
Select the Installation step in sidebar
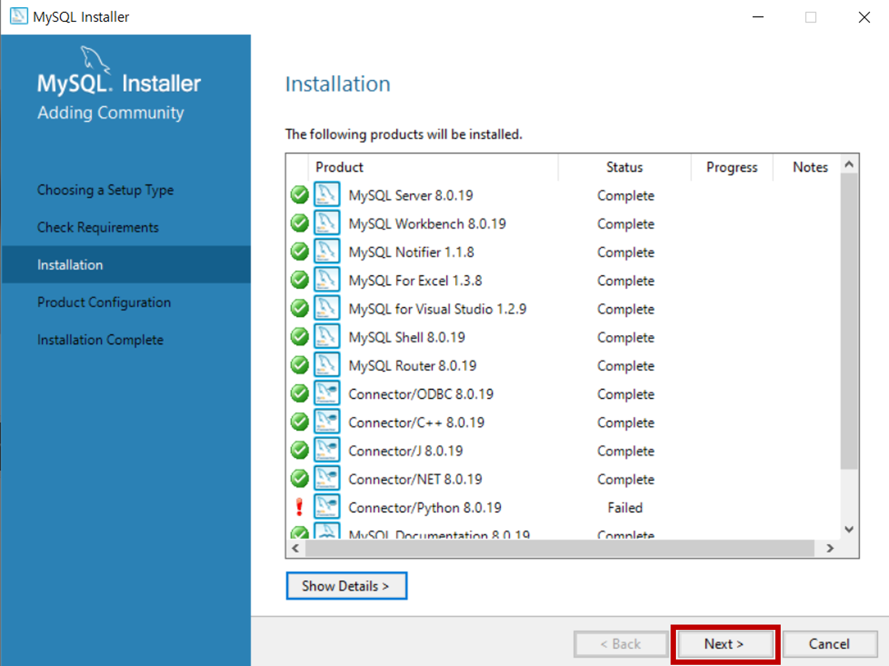126,265
